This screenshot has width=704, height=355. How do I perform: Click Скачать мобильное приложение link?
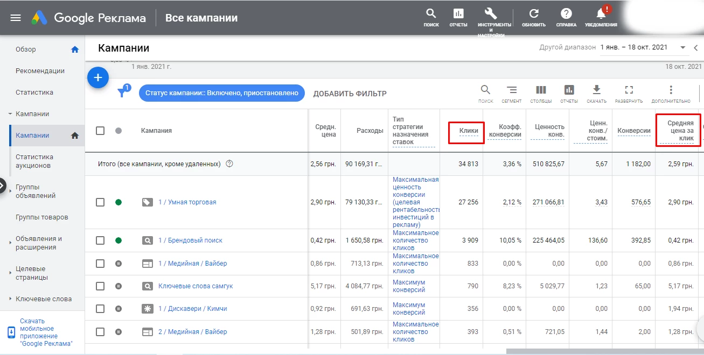pos(46,332)
